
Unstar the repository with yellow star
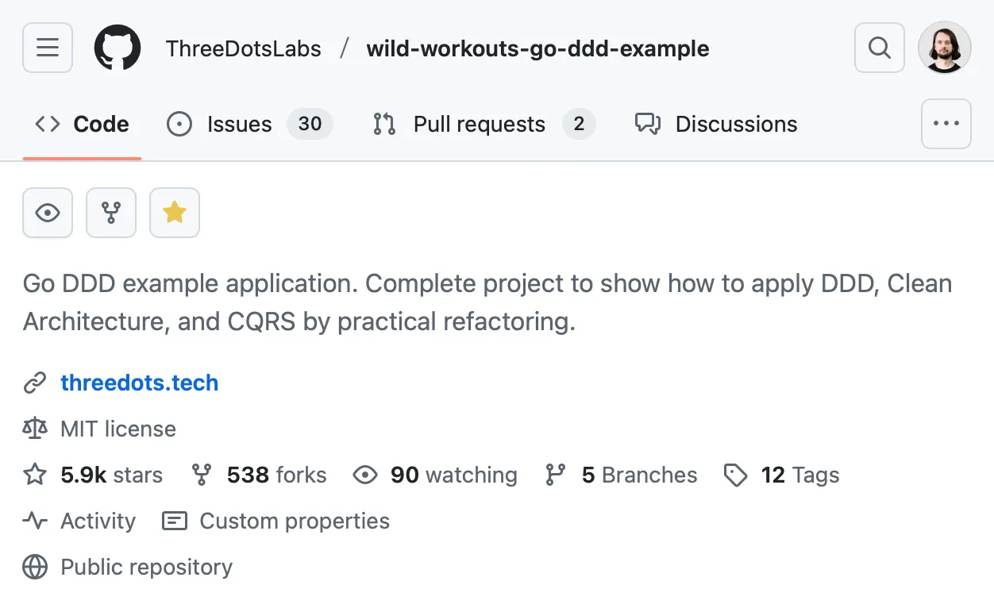[175, 213]
